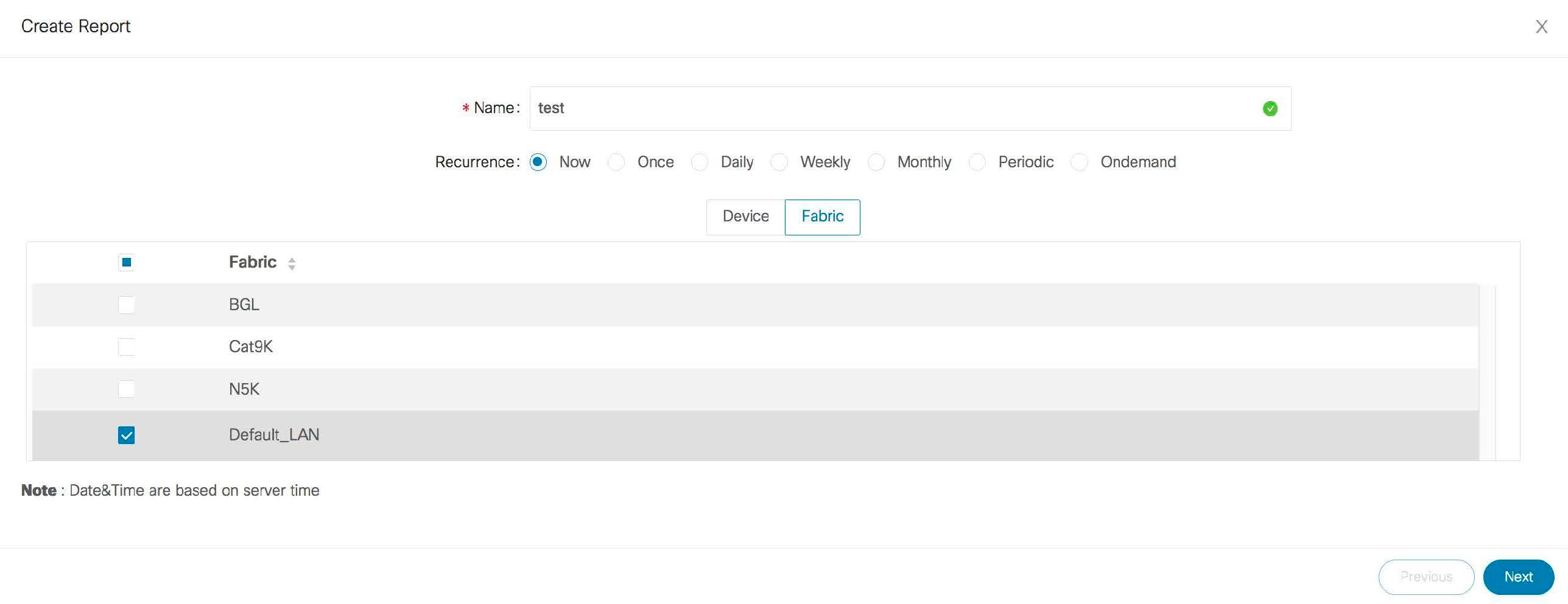Open the Fabric tab
1568x604 pixels.
822,217
